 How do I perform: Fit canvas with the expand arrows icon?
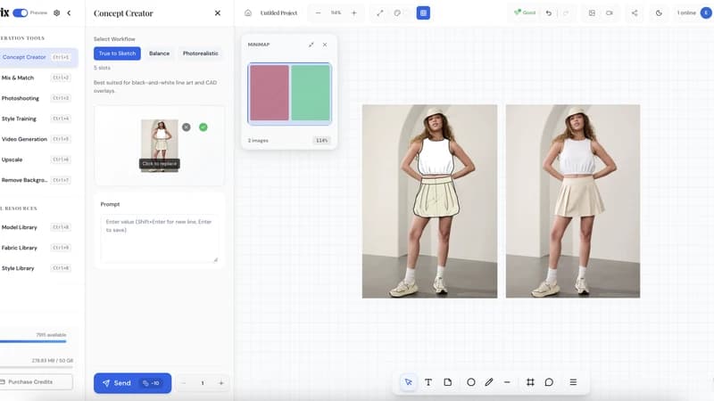[380, 12]
